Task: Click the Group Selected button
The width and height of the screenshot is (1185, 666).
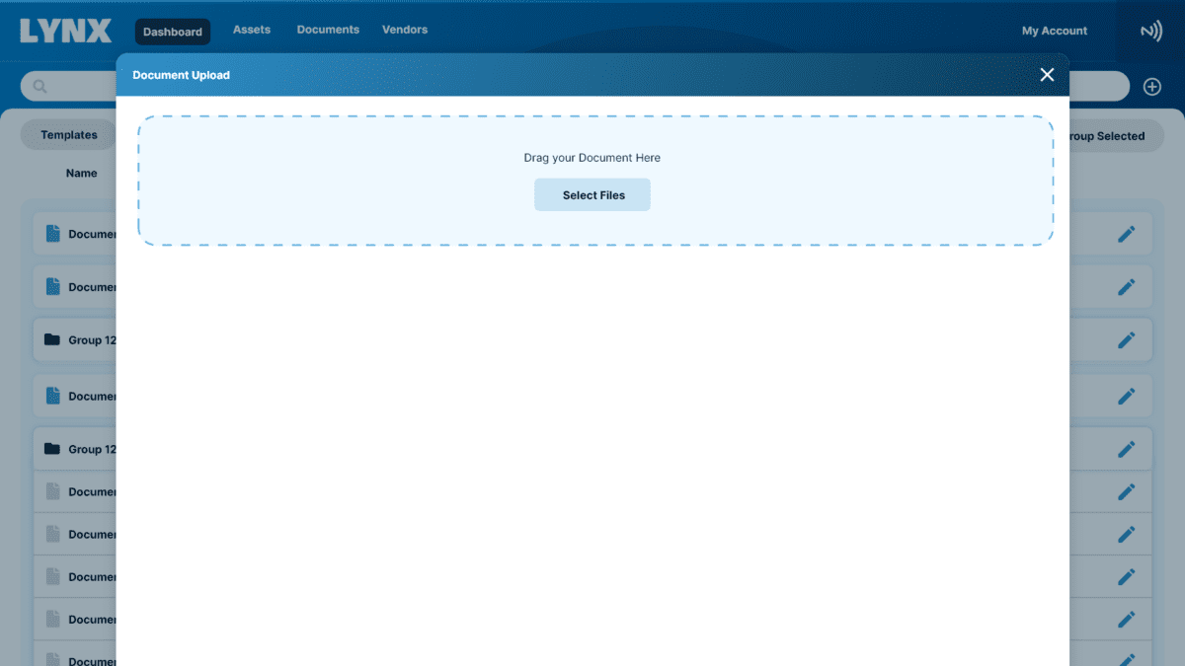Action: click(1108, 136)
